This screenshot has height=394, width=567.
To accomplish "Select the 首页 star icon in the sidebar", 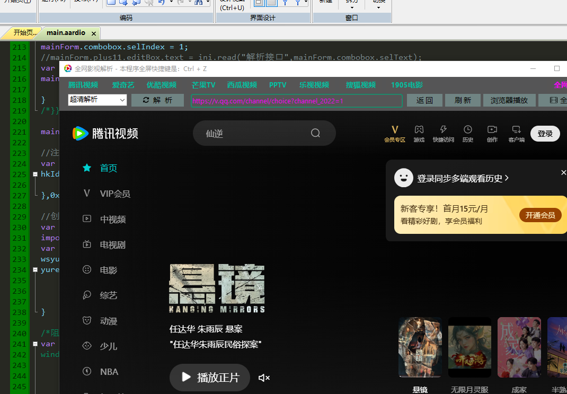I will coord(87,168).
